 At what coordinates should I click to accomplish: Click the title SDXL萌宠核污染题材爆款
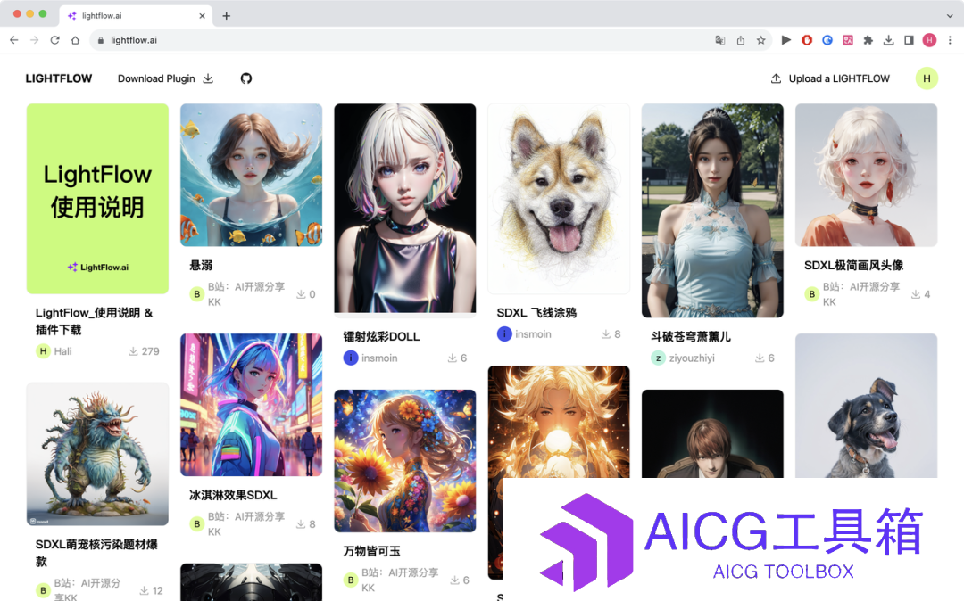point(96,553)
